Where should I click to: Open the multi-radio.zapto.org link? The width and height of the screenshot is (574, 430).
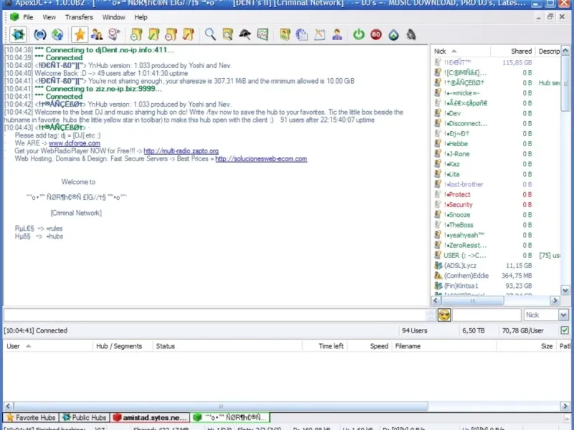click(181, 151)
